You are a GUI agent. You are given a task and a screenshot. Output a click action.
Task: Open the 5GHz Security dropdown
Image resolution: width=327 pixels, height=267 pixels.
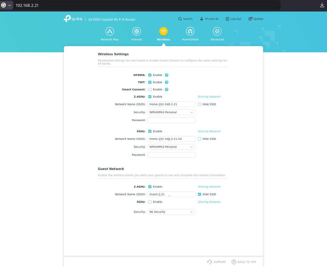coord(171,147)
